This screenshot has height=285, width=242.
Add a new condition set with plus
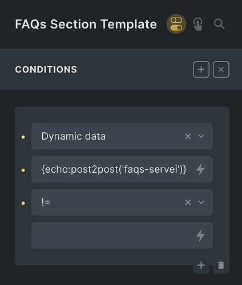click(201, 70)
